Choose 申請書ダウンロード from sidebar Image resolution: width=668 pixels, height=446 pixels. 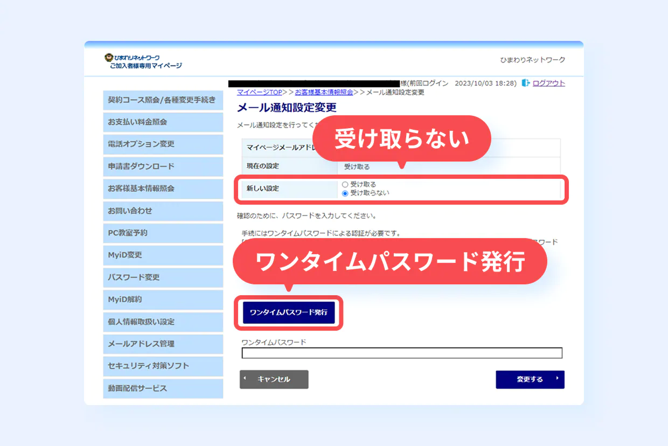(x=163, y=166)
